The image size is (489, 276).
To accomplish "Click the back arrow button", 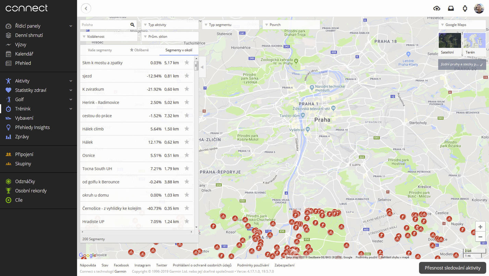I will 86,9.
